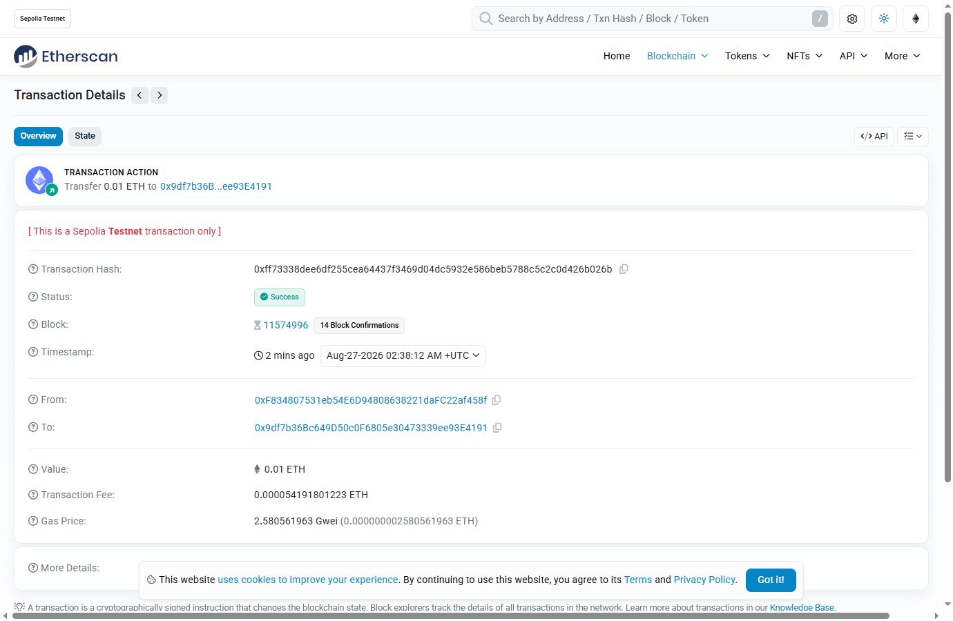Click help icon beside Value
Image resolution: width=953 pixels, height=621 pixels.
33,469
